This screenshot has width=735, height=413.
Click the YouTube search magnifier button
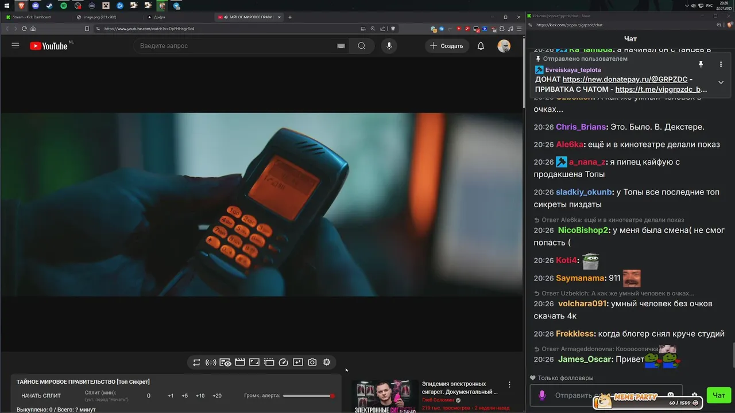pyautogui.click(x=362, y=46)
